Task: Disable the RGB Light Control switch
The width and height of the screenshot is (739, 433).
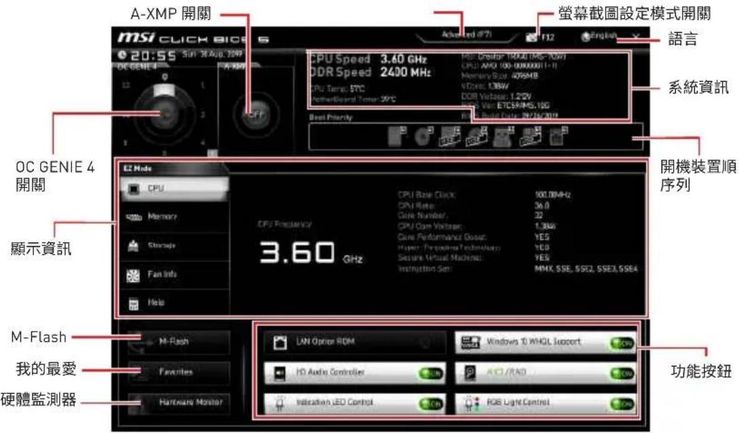Action: coord(622,404)
